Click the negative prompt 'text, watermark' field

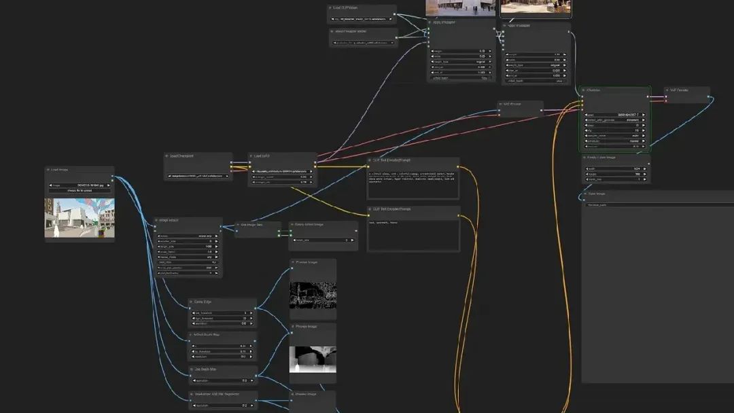pyautogui.click(x=413, y=235)
